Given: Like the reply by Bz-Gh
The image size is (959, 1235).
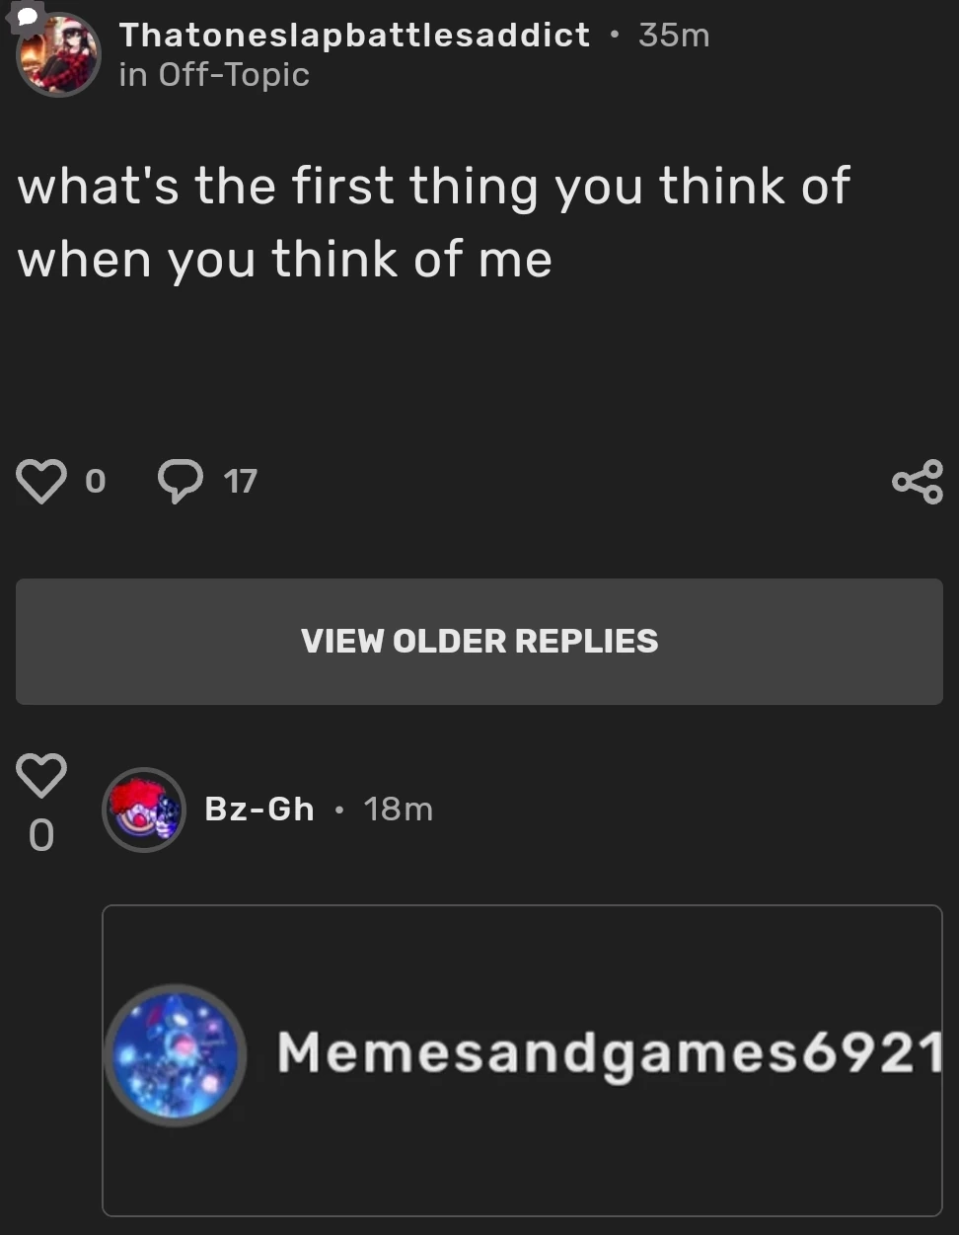Looking at the screenshot, I should pyautogui.click(x=41, y=776).
